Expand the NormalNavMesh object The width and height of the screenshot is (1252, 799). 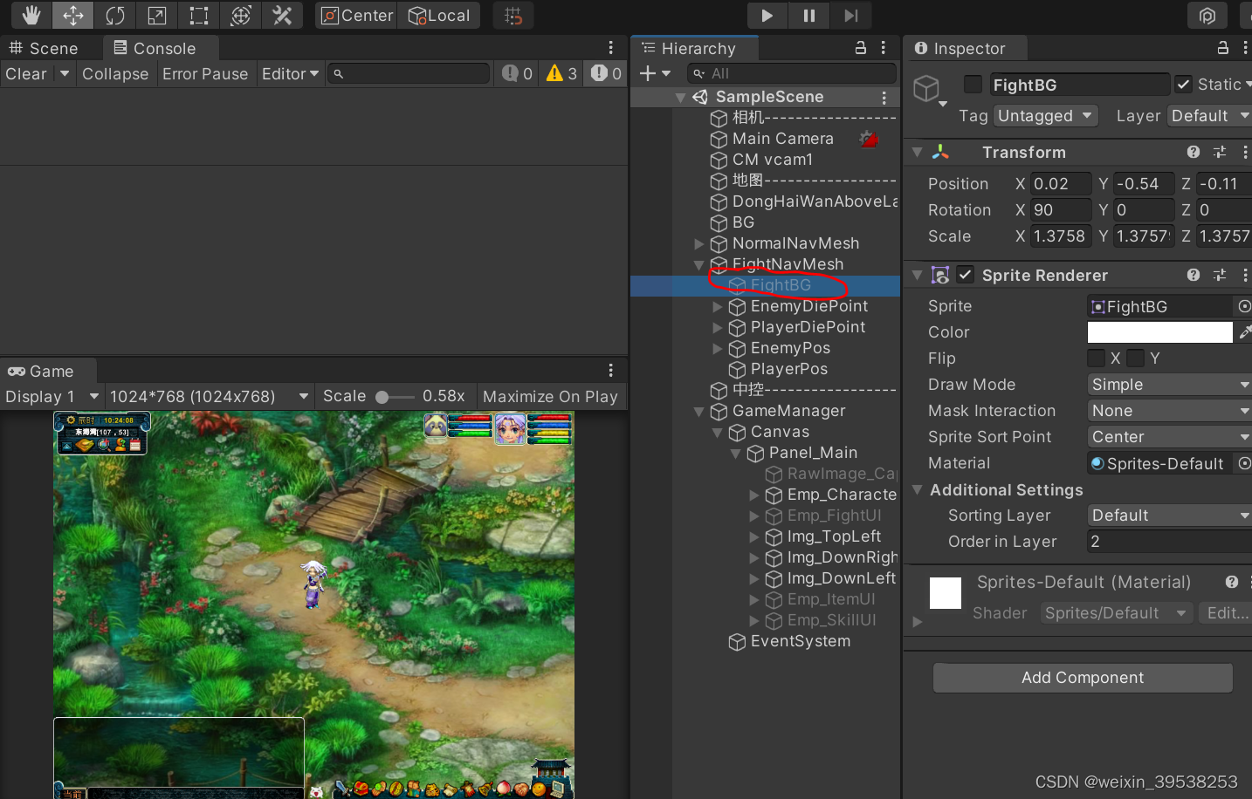pos(698,243)
